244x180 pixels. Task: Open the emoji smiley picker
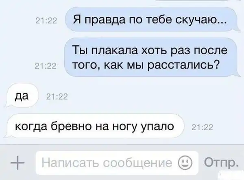point(185,163)
